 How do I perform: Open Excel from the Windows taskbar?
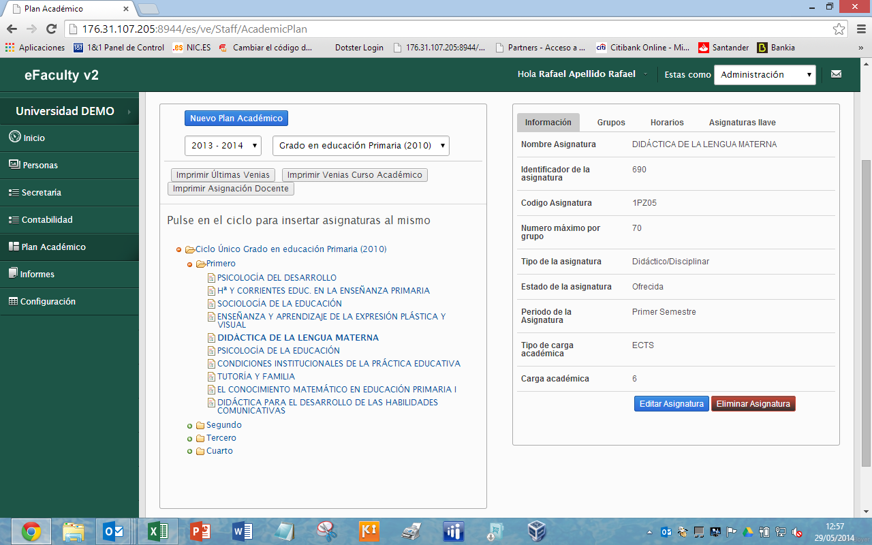(157, 531)
